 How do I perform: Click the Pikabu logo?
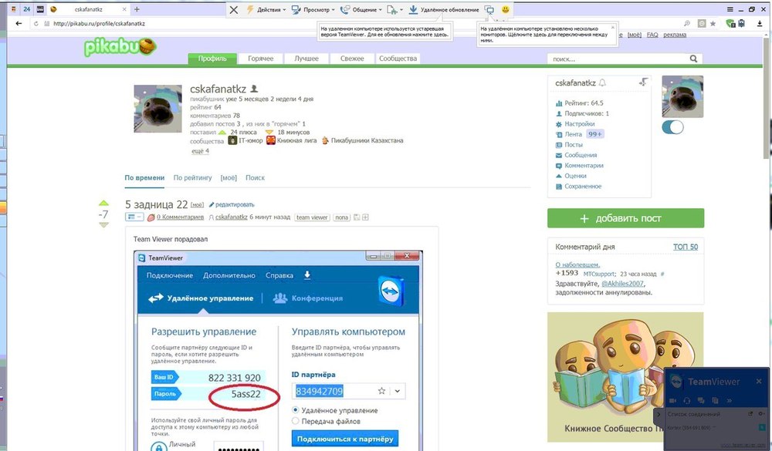120,48
